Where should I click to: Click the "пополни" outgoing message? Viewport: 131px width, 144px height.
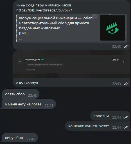pyautogui.click(x=110, y=116)
